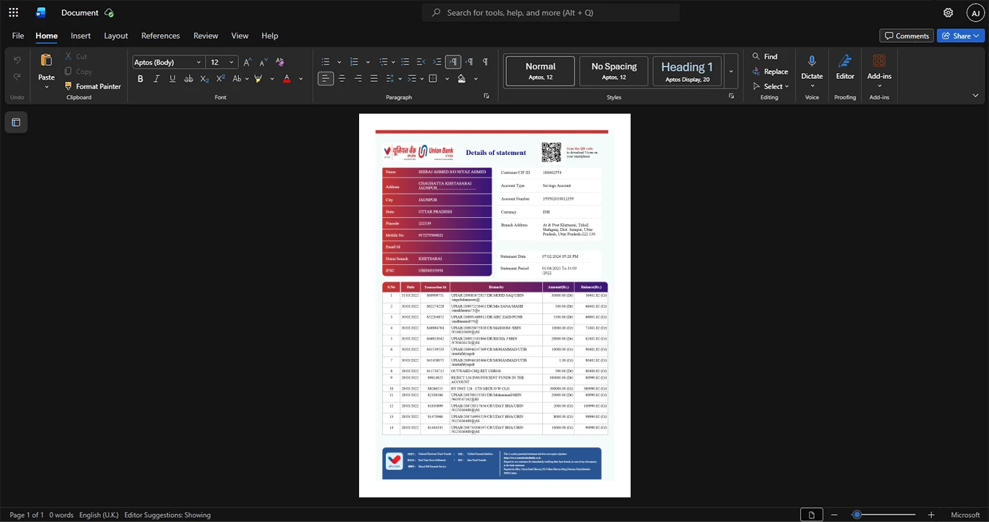The width and height of the screenshot is (989, 522).
Task: Show paragraph marks icon
Action: [485, 62]
